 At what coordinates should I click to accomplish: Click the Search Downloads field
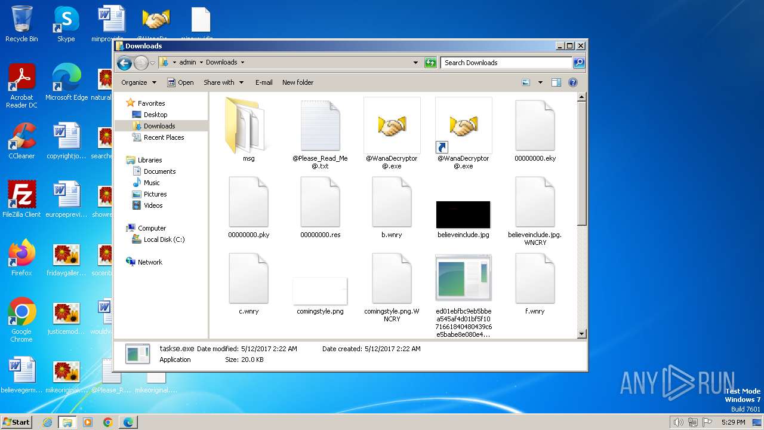click(506, 62)
